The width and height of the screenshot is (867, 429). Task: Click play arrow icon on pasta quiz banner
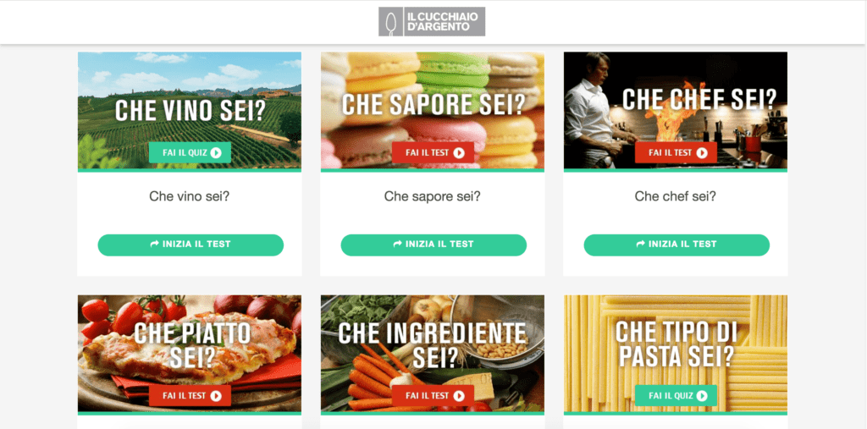[702, 396]
